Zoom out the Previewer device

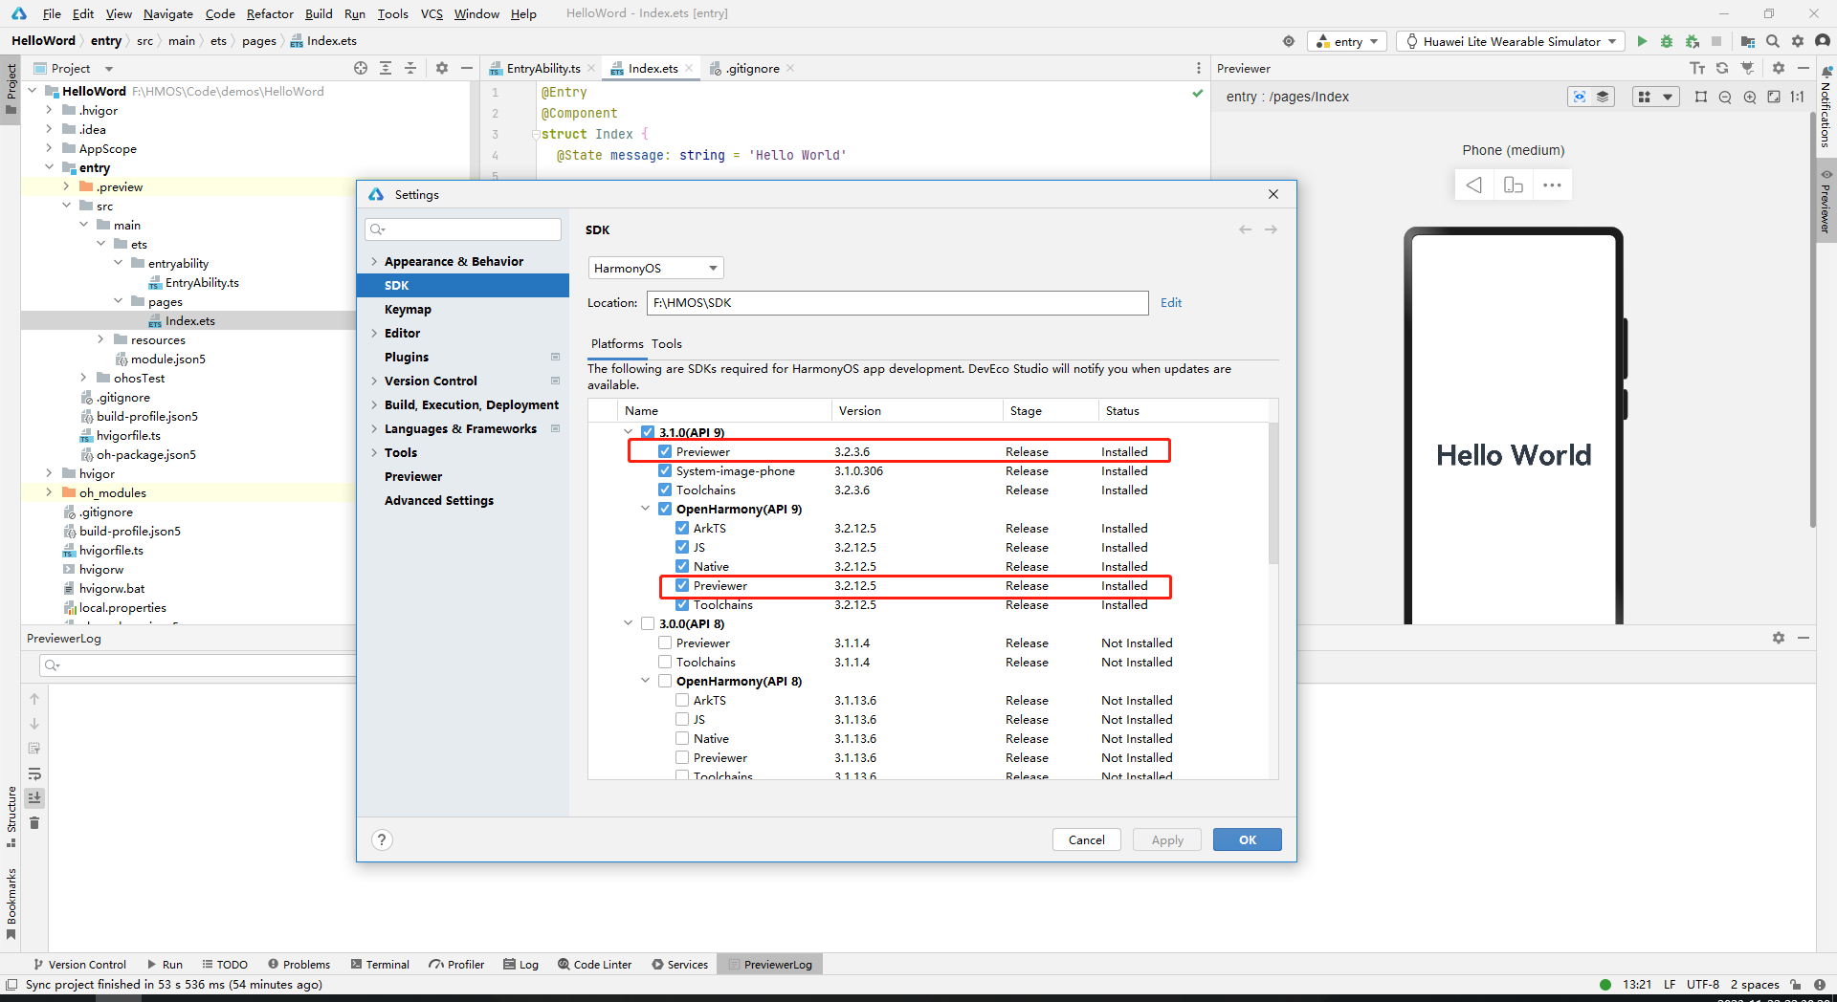[1725, 97]
